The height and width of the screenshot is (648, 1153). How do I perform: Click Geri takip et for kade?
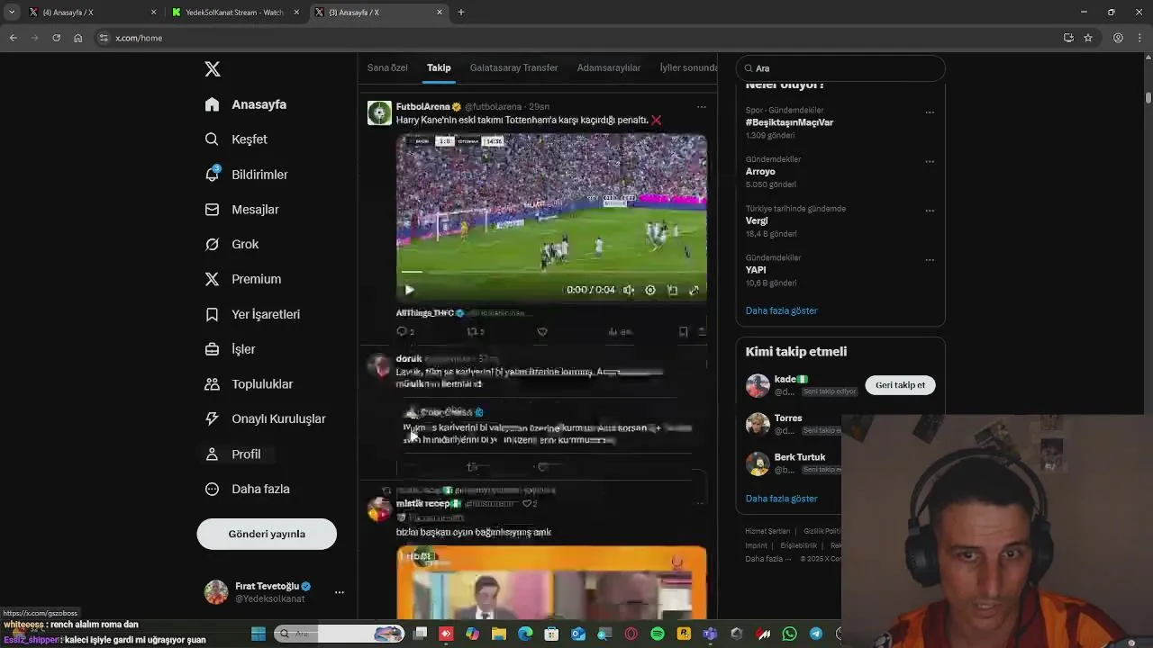[x=900, y=385]
